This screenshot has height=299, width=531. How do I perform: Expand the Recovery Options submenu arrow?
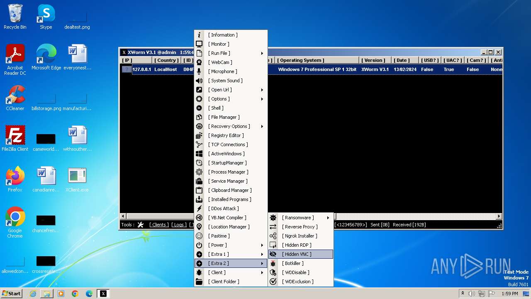click(x=262, y=126)
